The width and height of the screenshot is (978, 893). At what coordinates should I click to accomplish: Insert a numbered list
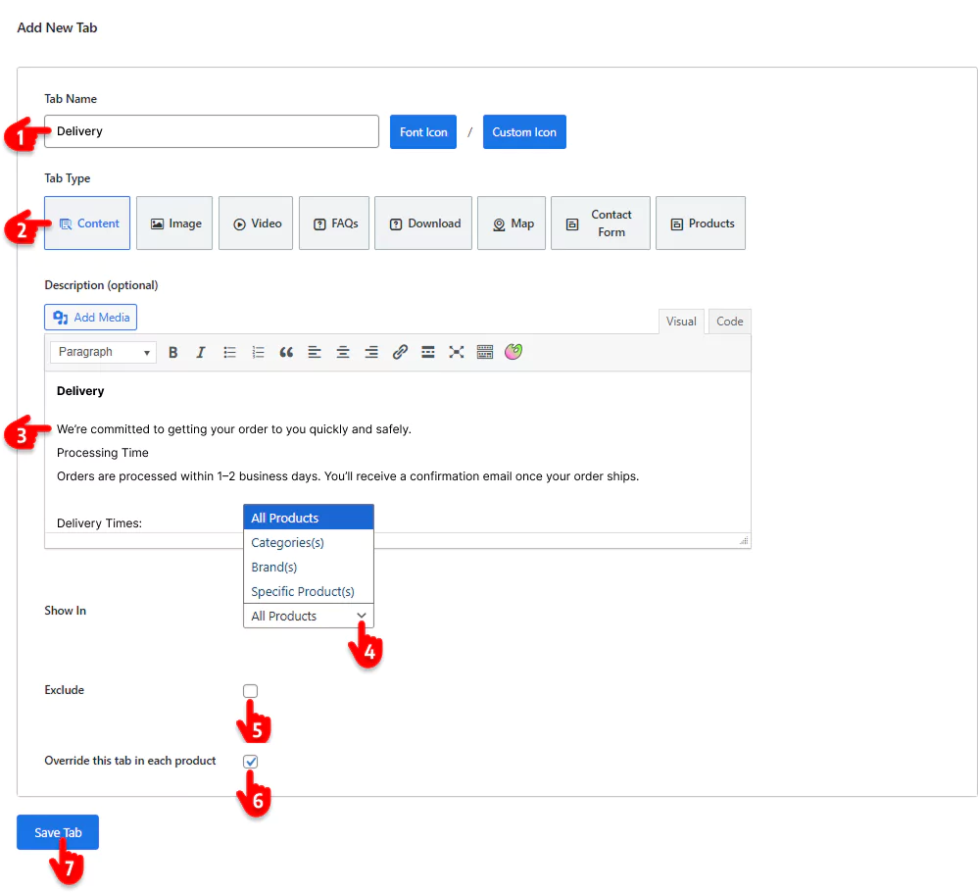[x=258, y=352]
